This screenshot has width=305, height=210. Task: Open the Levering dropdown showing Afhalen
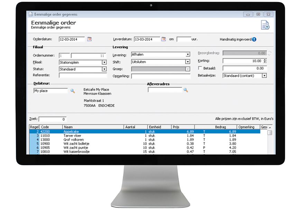point(188,54)
